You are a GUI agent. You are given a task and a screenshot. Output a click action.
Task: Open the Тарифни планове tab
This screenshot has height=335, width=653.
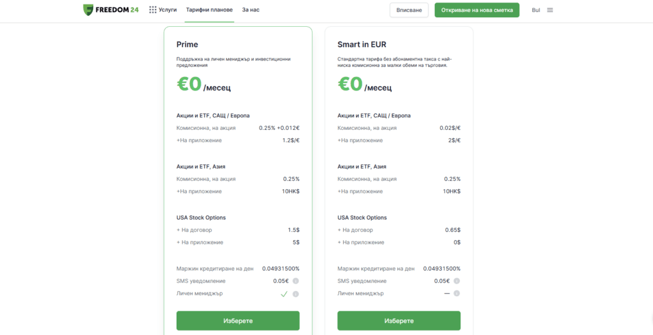pos(209,10)
